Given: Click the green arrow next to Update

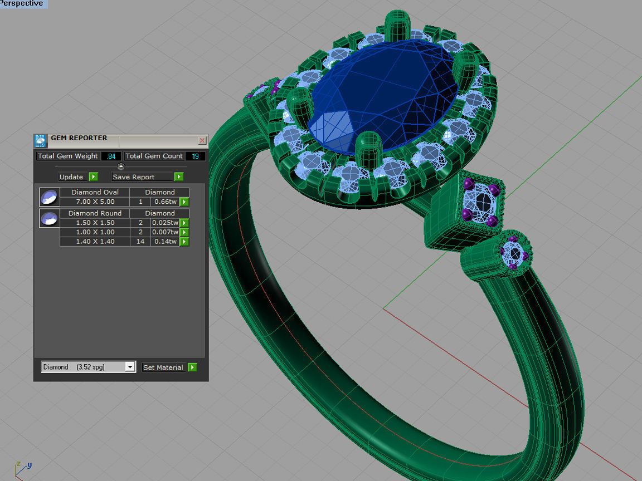Looking at the screenshot, I should 94,176.
